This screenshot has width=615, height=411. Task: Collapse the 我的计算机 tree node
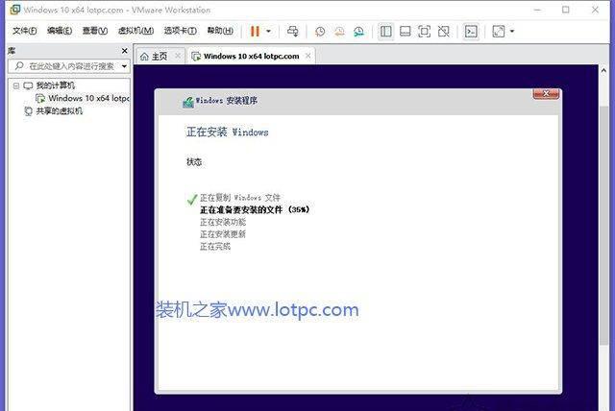[16, 85]
